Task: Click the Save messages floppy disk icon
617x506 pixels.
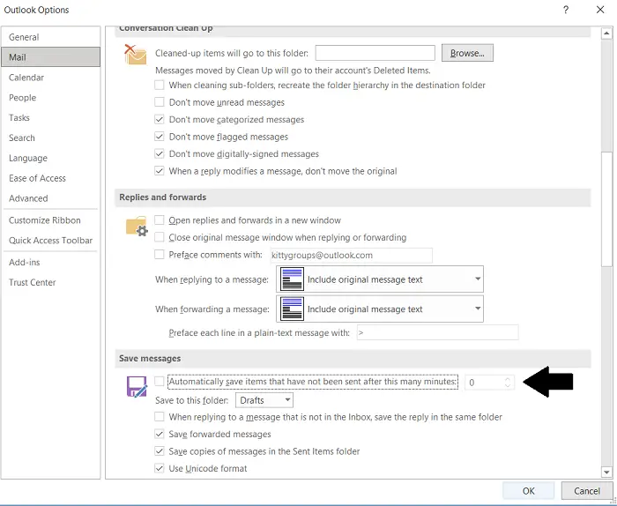Action: coord(137,386)
